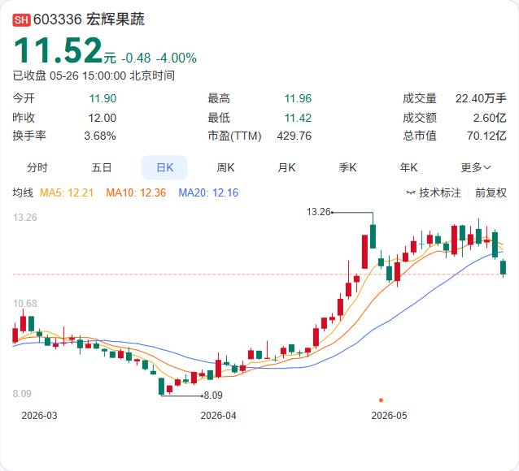Image resolution: width=519 pixels, height=471 pixels.
Task: Switch to the 季K quarterly tab
Action: 347,167
